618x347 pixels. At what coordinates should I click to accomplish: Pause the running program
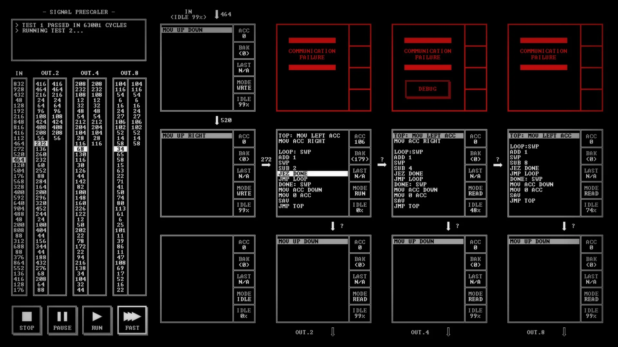coord(62,320)
